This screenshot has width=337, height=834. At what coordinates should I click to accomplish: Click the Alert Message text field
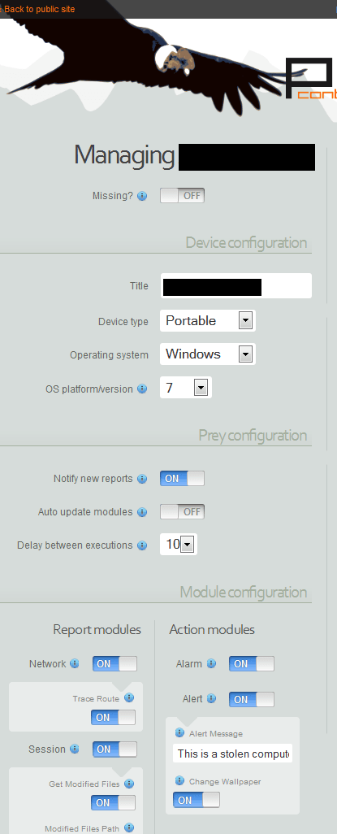(x=233, y=754)
